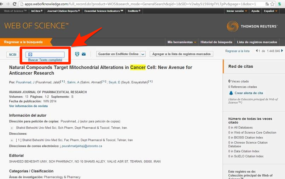Click the Áreas de investigación Pharmacology & Pharmacy text
Screen dimensions: 285x179
(x=45, y=177)
